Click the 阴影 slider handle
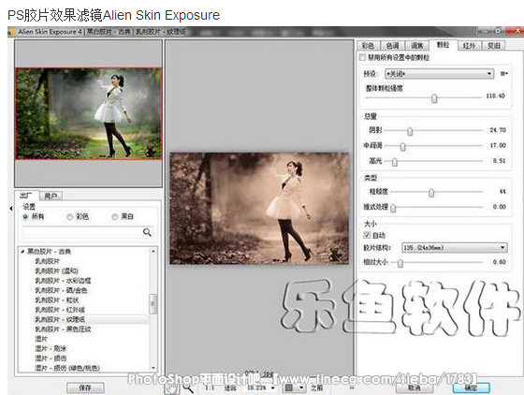 click(410, 132)
